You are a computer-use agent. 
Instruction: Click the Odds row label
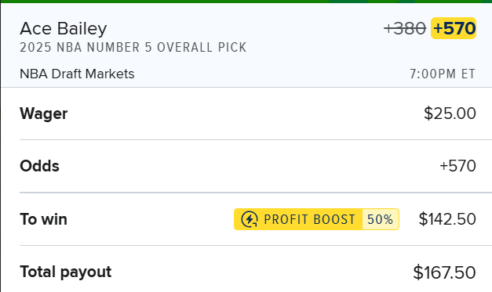click(39, 166)
